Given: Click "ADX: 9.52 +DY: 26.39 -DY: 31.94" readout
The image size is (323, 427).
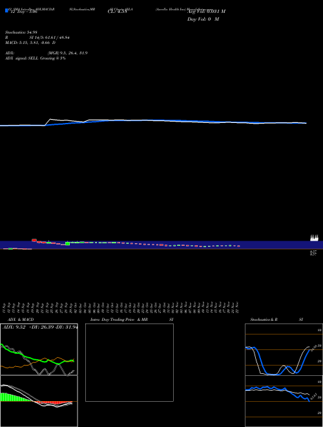Looking at the screenshot, I should (40, 327).
